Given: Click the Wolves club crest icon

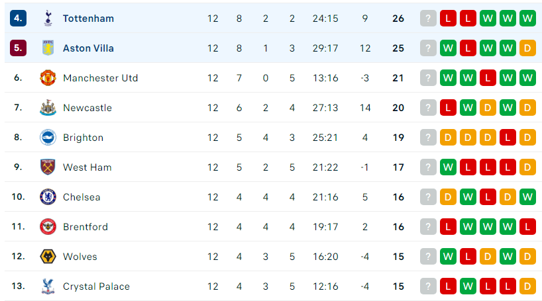Looking at the screenshot, I should 48,257.
